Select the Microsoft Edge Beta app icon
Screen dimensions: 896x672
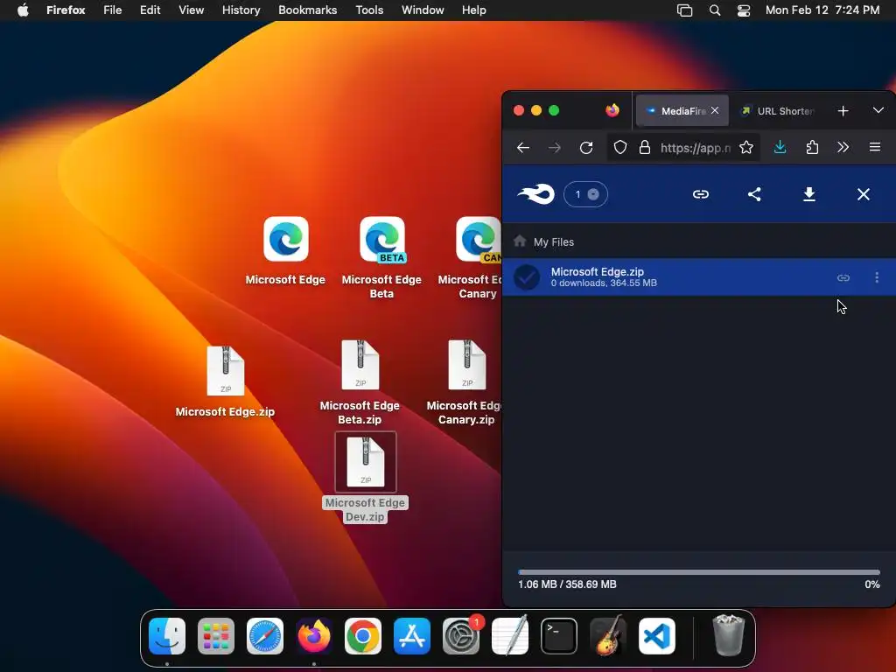pos(382,239)
